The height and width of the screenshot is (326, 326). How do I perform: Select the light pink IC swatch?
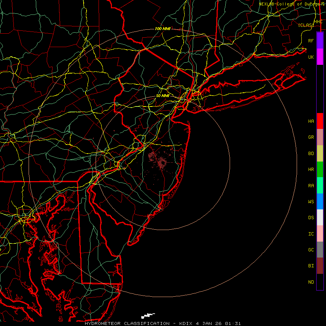[320, 234]
